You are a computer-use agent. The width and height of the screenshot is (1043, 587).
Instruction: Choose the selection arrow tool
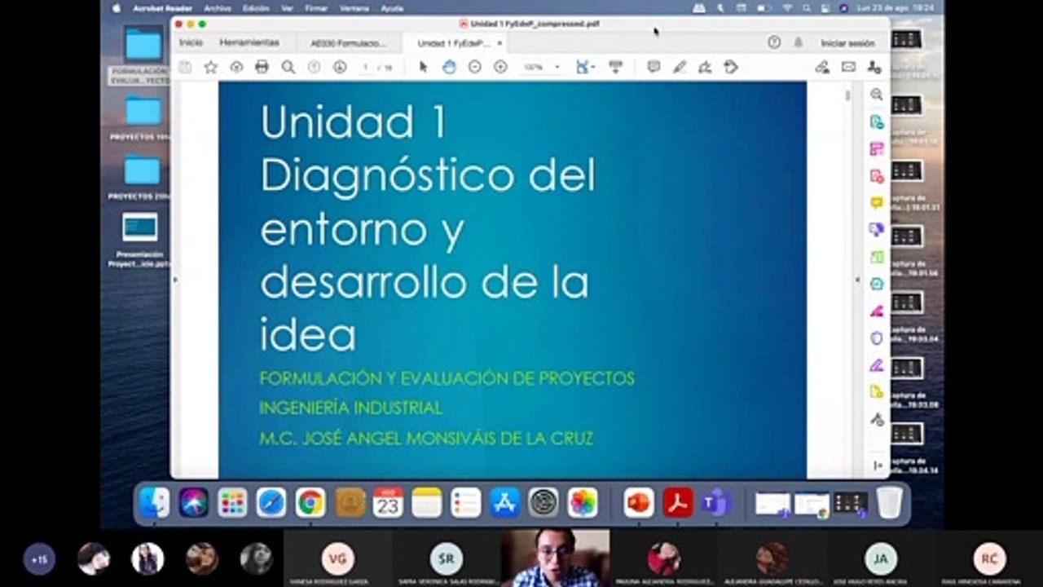pyautogui.click(x=423, y=68)
